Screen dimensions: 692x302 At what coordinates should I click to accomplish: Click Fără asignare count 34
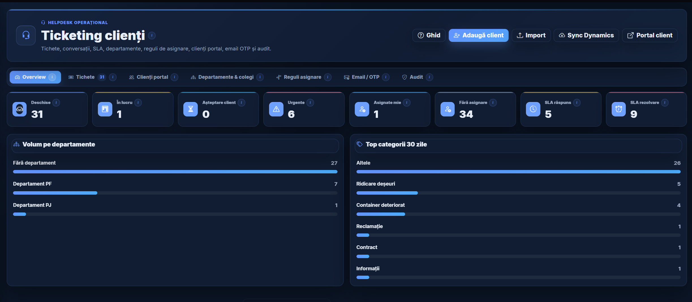[466, 114]
